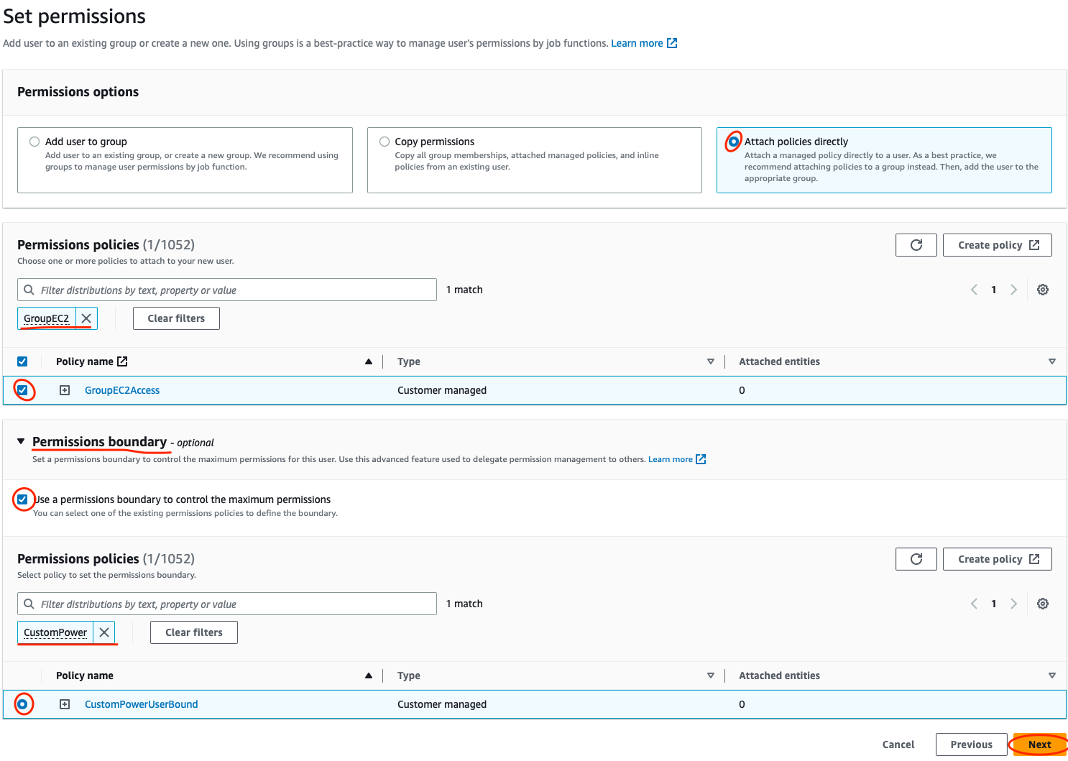Open settings gear for boundary policies table
Screen dimensions: 1068x761
pyautogui.click(x=1043, y=604)
